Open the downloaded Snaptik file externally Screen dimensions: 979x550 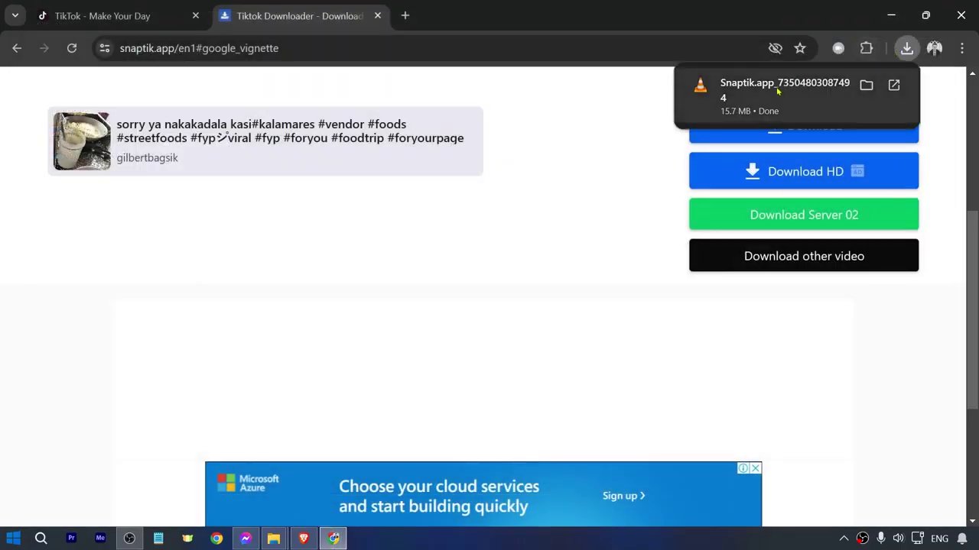coord(894,86)
